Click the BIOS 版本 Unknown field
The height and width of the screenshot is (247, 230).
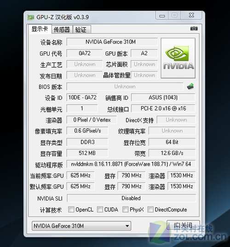click(125, 86)
